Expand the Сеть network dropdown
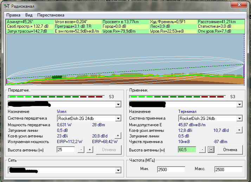The height and width of the screenshot is (182, 251). [118, 170]
